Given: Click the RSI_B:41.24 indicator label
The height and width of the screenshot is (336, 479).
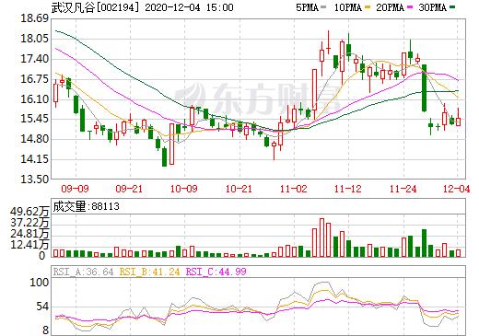Looking at the screenshot, I should [149, 272].
